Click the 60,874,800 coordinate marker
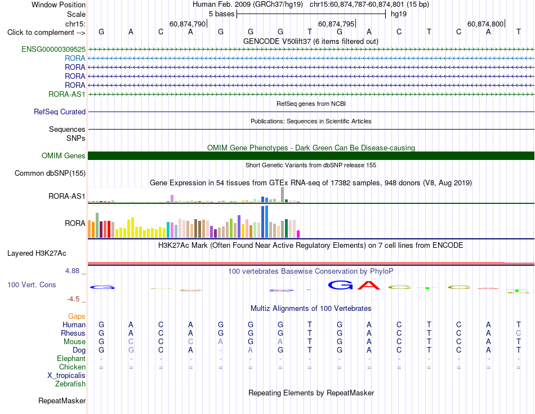This screenshot has width=535, height=414. (485, 24)
